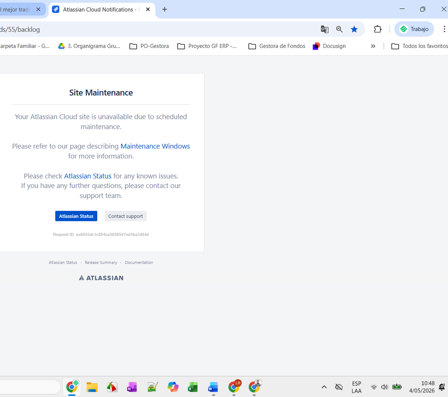Follow the inline Atlassian Status link
The image size is (448, 397).
click(88, 176)
